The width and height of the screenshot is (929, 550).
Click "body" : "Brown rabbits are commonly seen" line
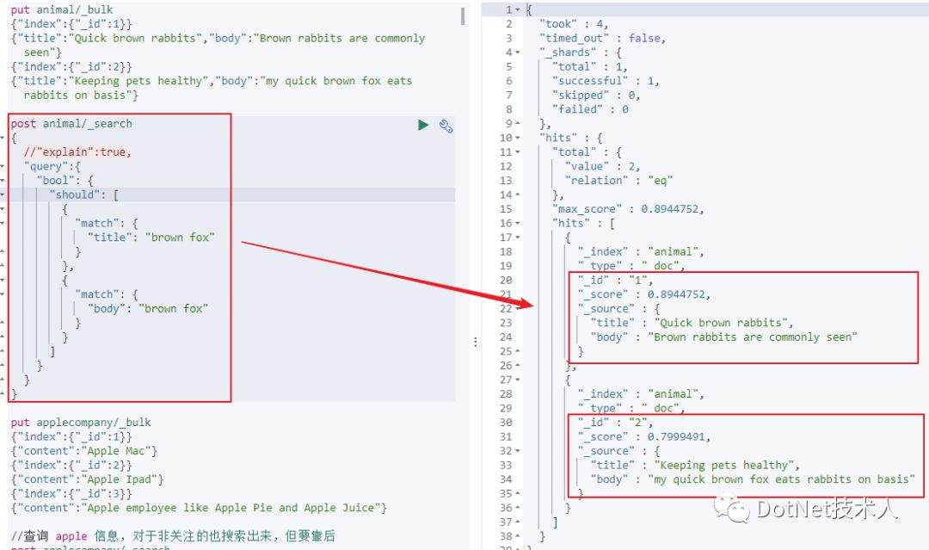(724, 337)
